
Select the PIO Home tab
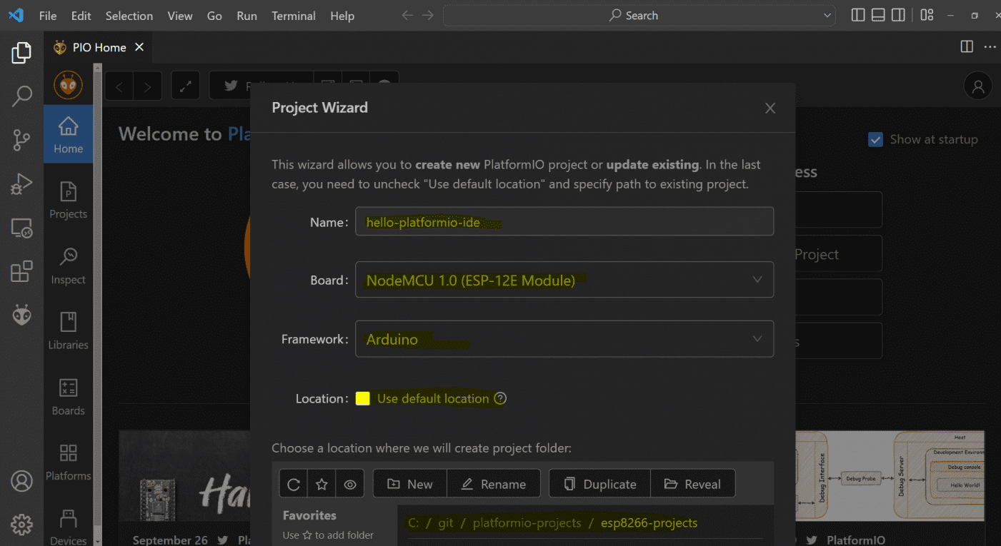tap(99, 47)
